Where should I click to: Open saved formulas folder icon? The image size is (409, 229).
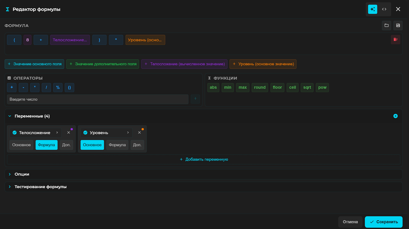pos(387,26)
